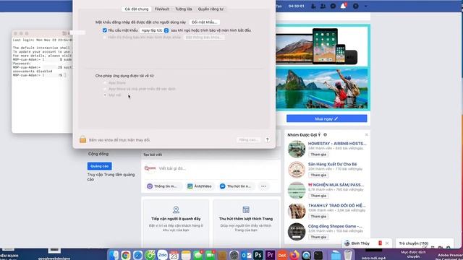Click the Viết bài gì đó post field
Image resolution: width=463 pixels, height=260 pixels.
[x=211, y=168]
